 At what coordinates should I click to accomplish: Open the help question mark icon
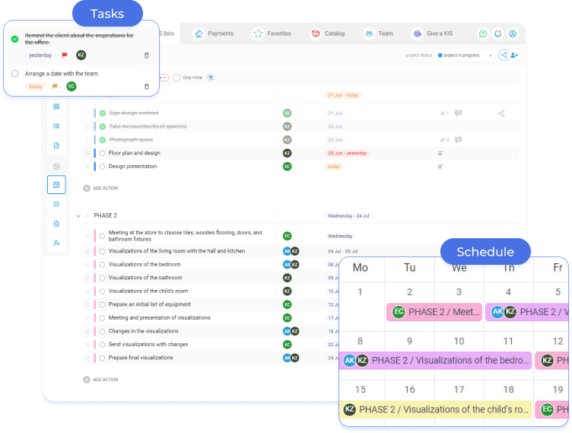tap(482, 34)
